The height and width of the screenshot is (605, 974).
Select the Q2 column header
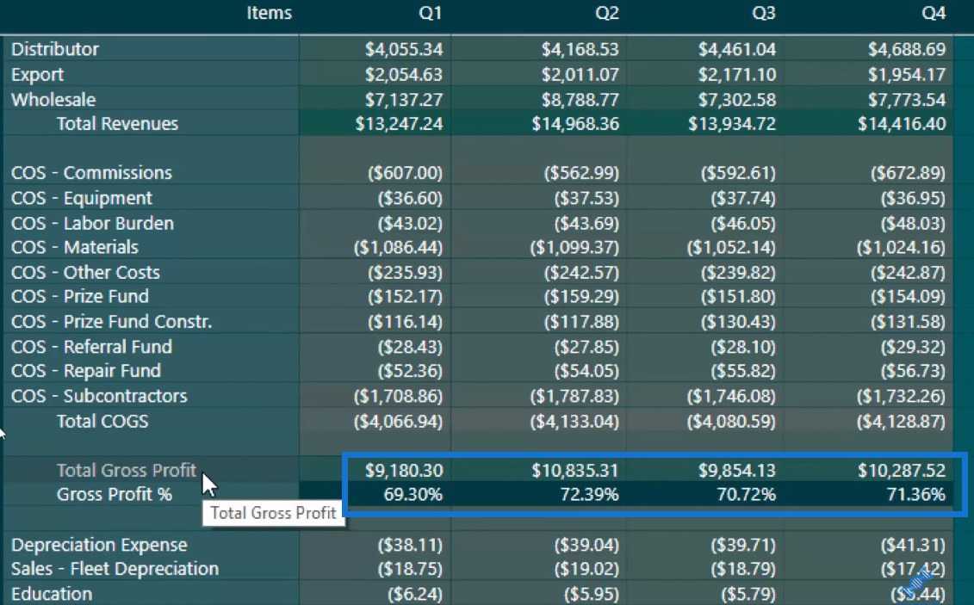[x=607, y=13]
